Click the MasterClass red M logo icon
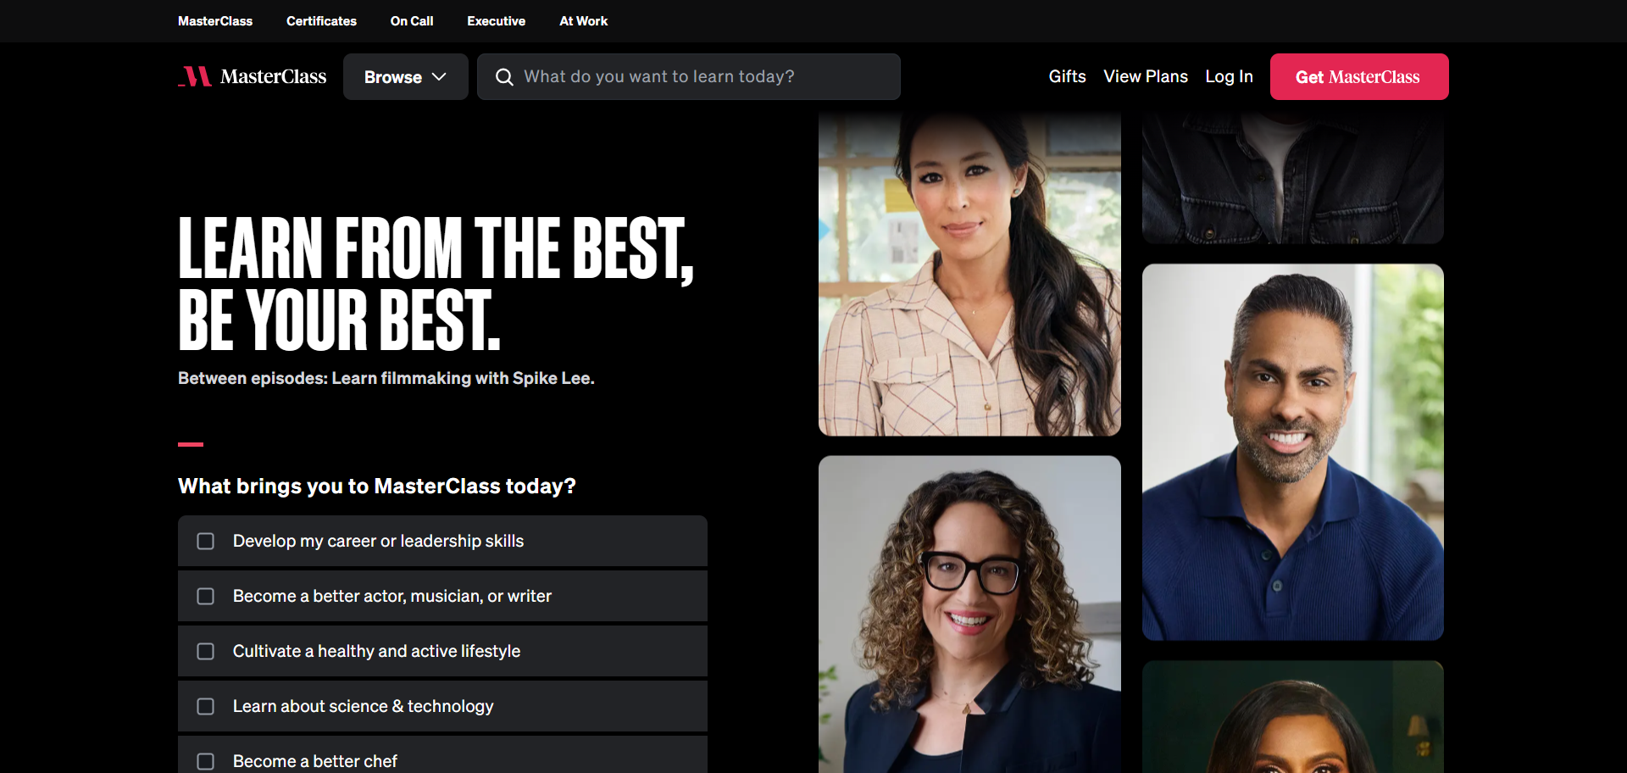1627x773 pixels. 195,76
